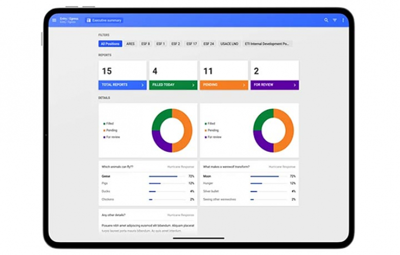The image size is (400, 255).
Task: Select the ARES filter chip
Action: 130,44
